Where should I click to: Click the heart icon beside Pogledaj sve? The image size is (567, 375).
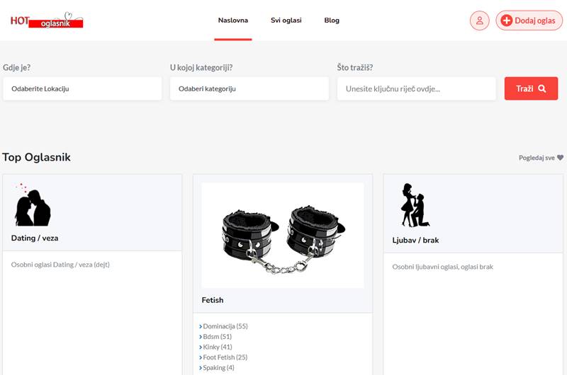pyautogui.click(x=560, y=158)
